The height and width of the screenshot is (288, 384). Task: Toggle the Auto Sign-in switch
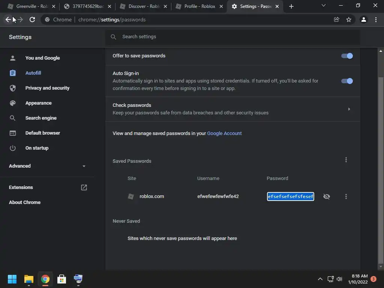[347, 81]
